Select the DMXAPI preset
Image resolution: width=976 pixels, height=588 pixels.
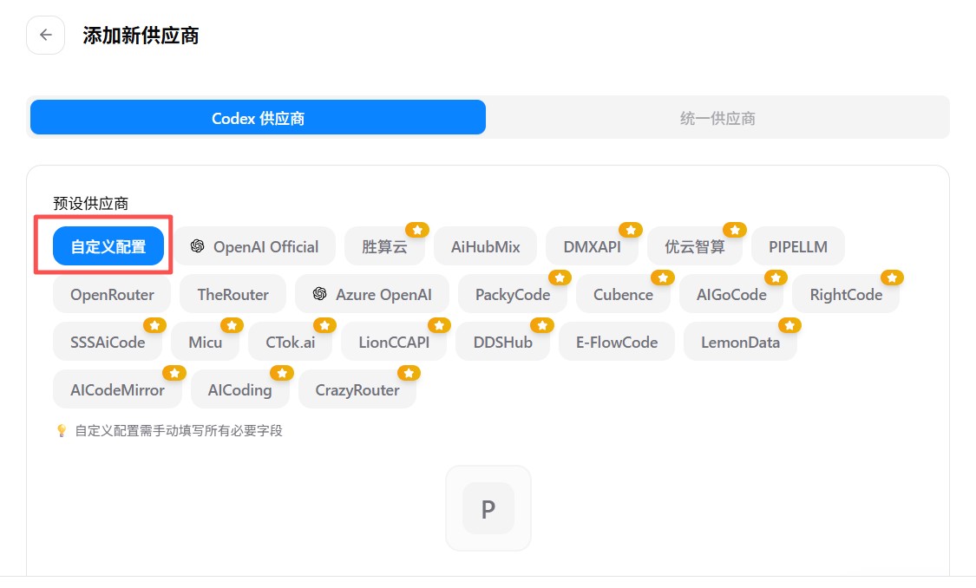[592, 246]
